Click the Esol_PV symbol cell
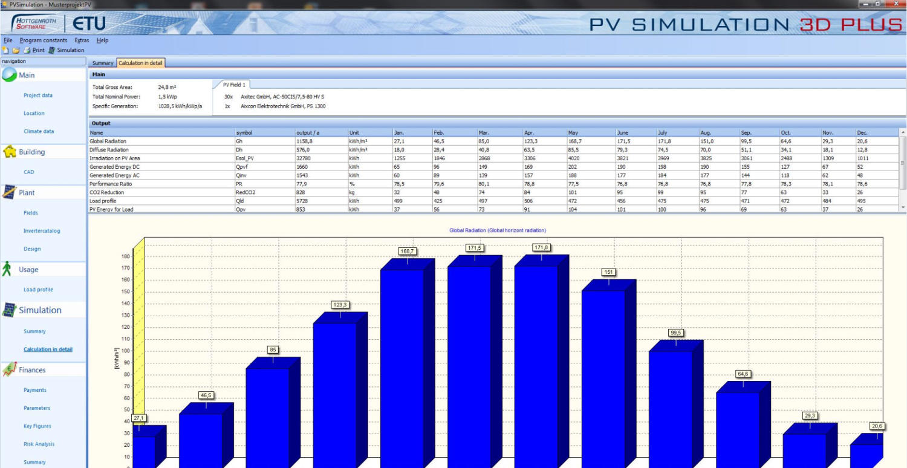Viewport: 907px width, 468px height. click(265, 158)
